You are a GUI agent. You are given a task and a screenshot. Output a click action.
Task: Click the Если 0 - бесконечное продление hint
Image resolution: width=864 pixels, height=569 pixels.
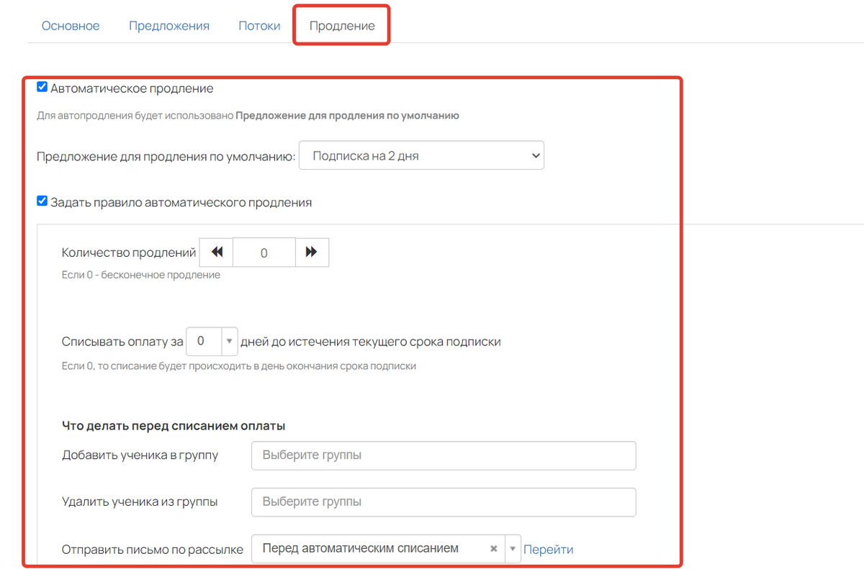pos(141,275)
